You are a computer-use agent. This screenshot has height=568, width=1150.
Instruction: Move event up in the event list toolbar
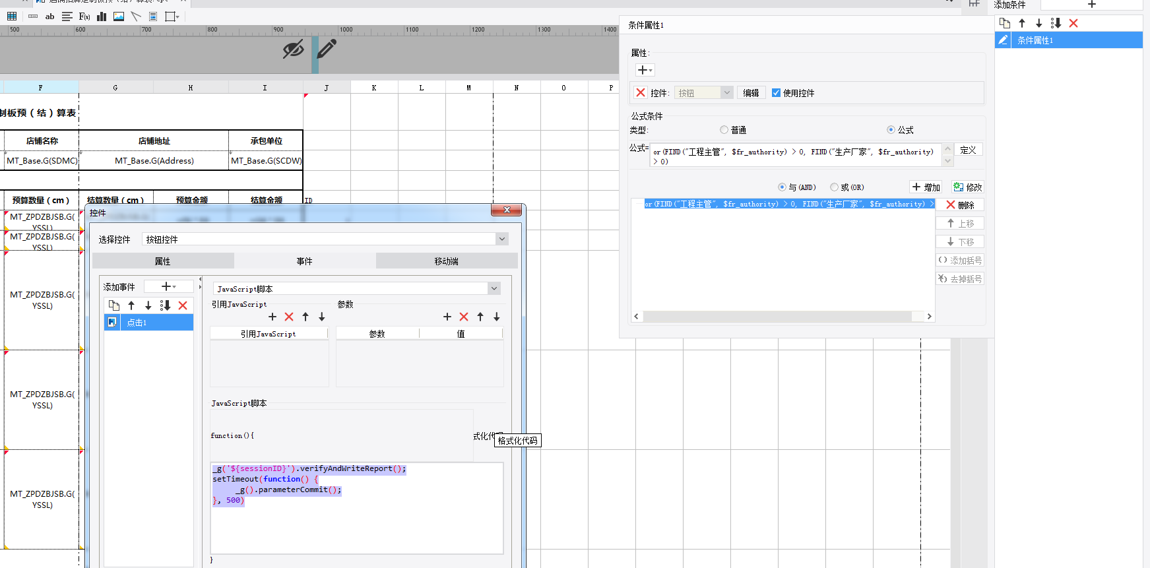point(131,305)
